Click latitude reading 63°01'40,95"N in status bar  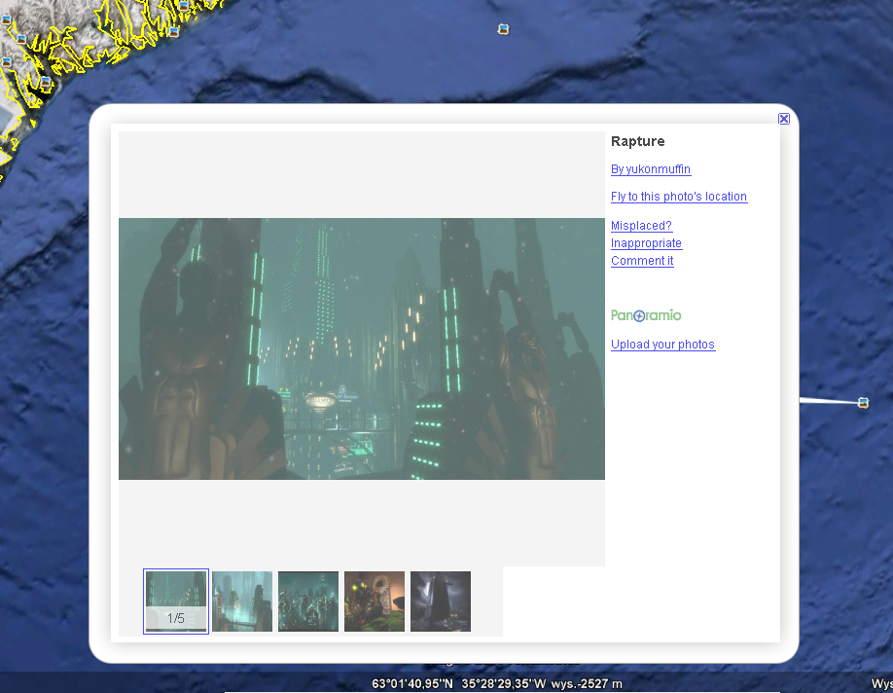coord(412,683)
